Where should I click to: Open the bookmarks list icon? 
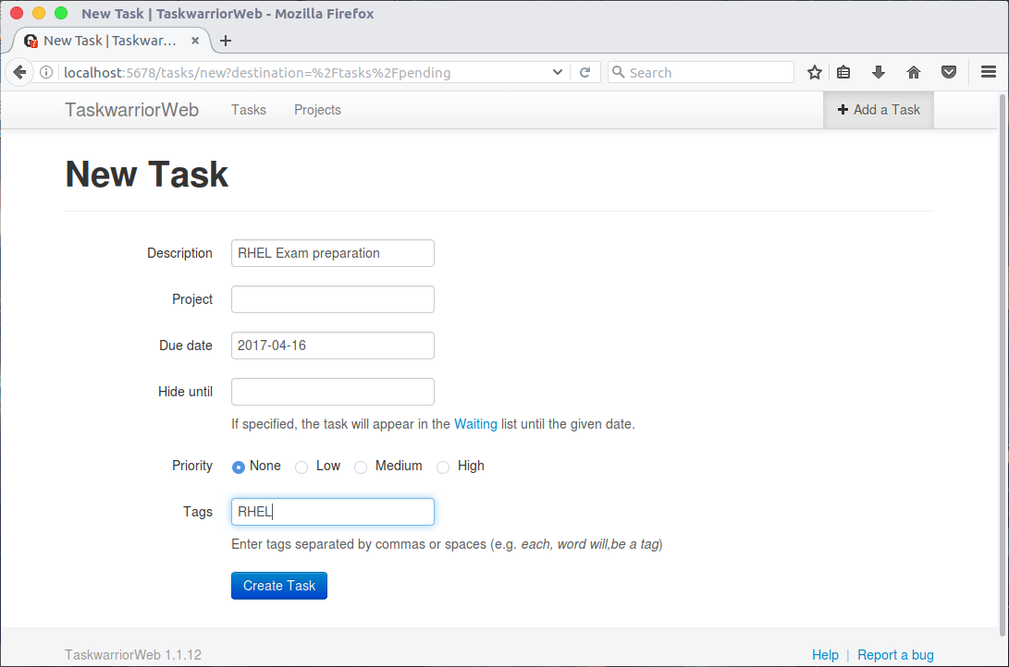pyautogui.click(x=843, y=73)
